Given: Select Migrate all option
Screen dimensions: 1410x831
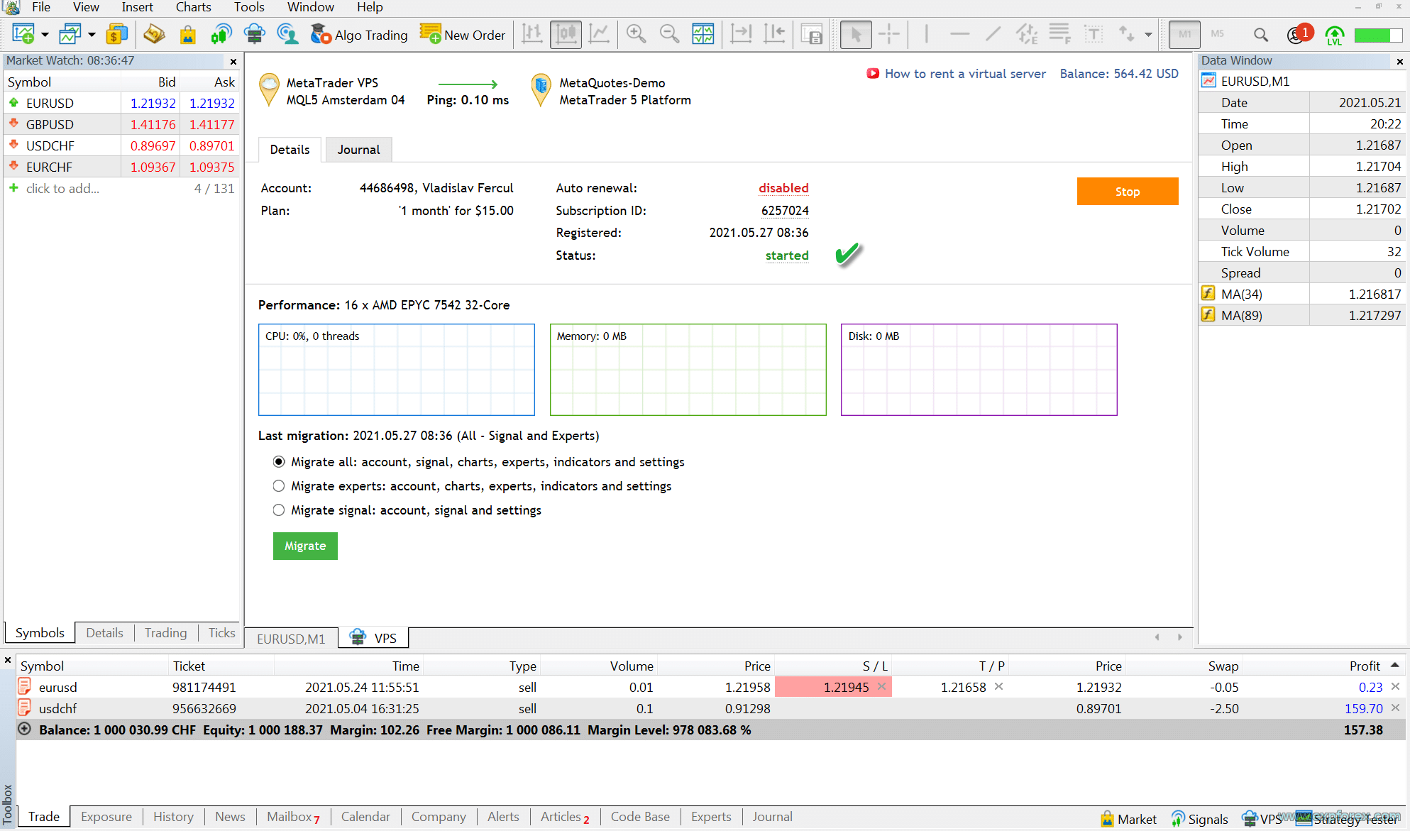Looking at the screenshot, I should (279, 462).
